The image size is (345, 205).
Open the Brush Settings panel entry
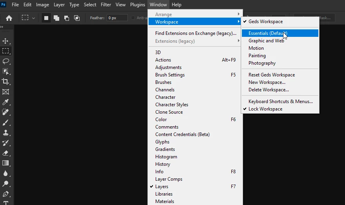pyautogui.click(x=195, y=75)
